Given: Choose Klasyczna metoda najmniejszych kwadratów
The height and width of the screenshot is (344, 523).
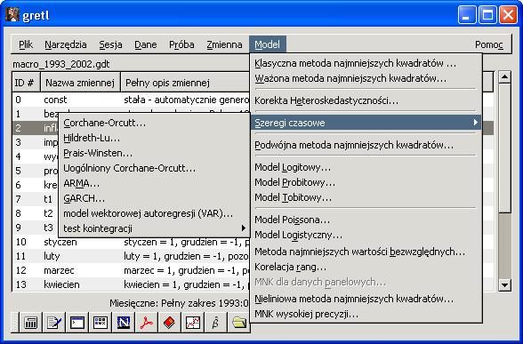Looking at the screenshot, I should (366, 63).
